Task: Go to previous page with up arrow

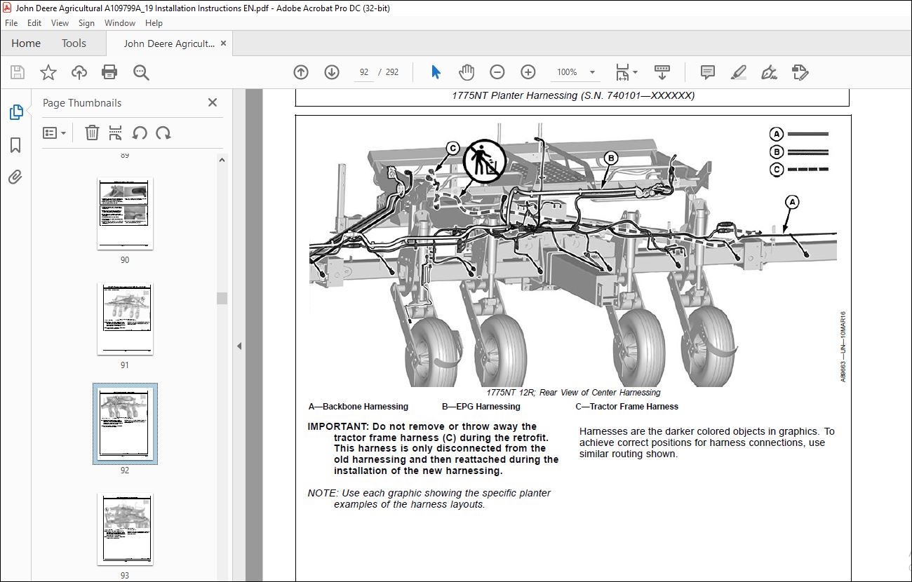Action: pyautogui.click(x=301, y=72)
